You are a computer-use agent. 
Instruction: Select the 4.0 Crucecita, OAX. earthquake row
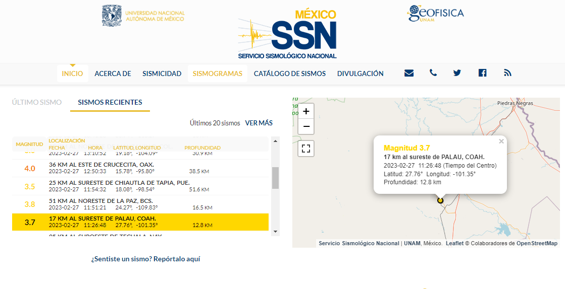(x=140, y=168)
